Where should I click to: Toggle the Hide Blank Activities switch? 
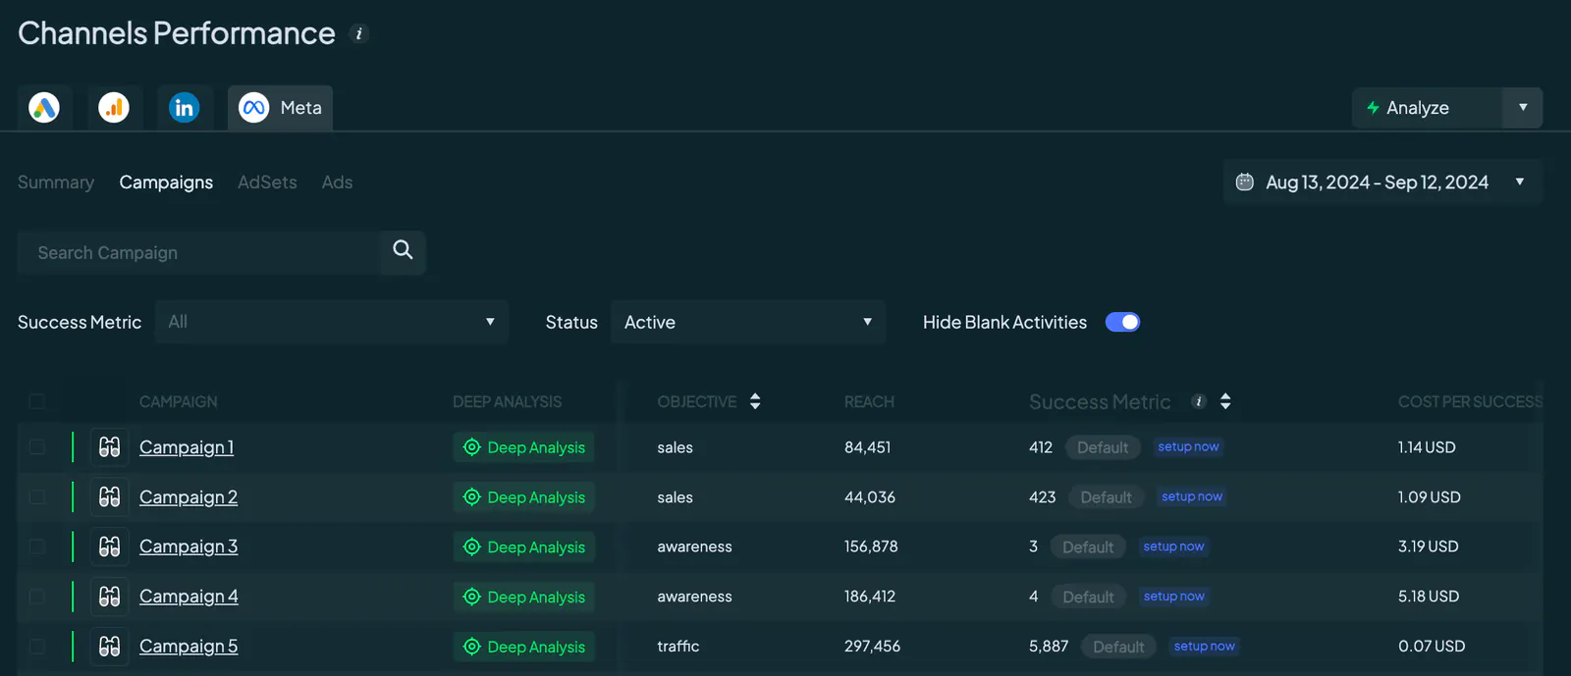point(1122,322)
